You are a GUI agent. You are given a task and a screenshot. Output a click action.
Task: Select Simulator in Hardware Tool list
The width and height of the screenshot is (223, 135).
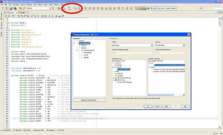point(120,76)
